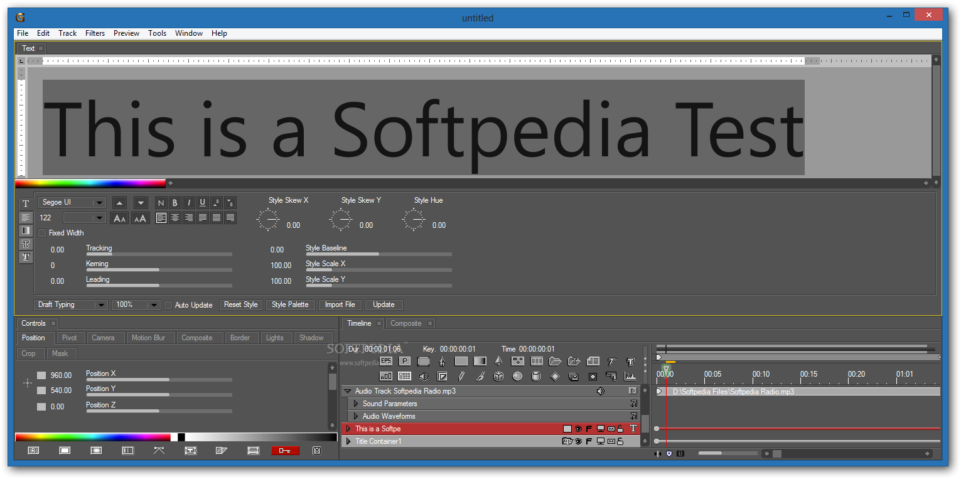Hide the Title Container1 track with eye icon
Image resolution: width=961 pixels, height=479 pixels.
[x=578, y=441]
